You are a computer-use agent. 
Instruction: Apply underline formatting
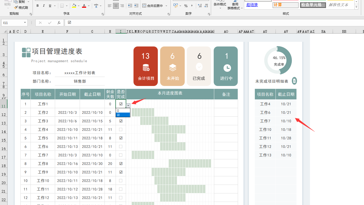pyautogui.click(x=50, y=6)
